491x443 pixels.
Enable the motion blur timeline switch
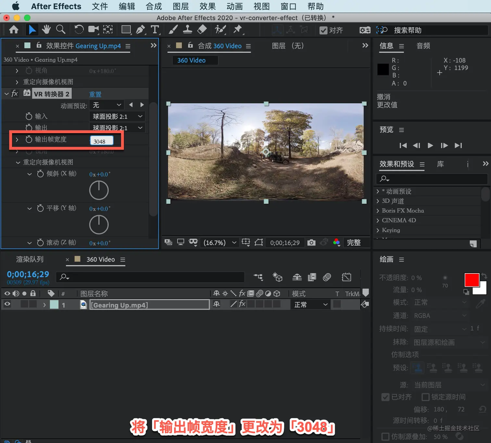tap(327, 277)
